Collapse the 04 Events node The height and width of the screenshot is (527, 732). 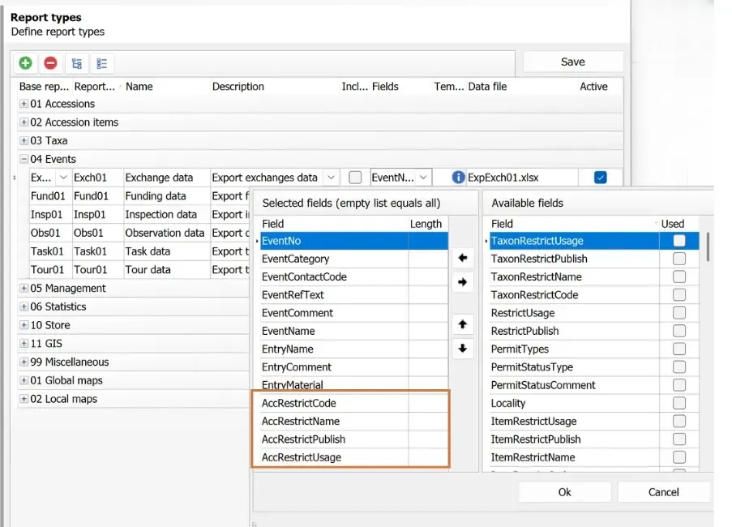(24, 159)
